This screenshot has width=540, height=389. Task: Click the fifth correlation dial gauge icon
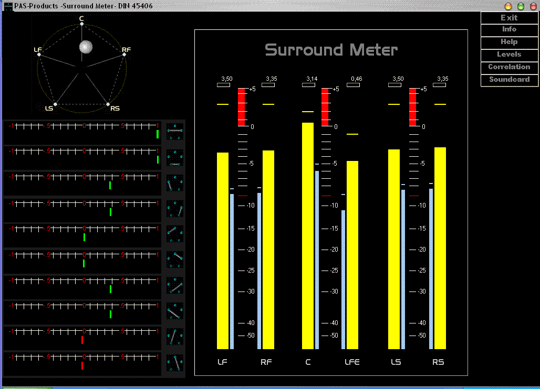point(174,234)
